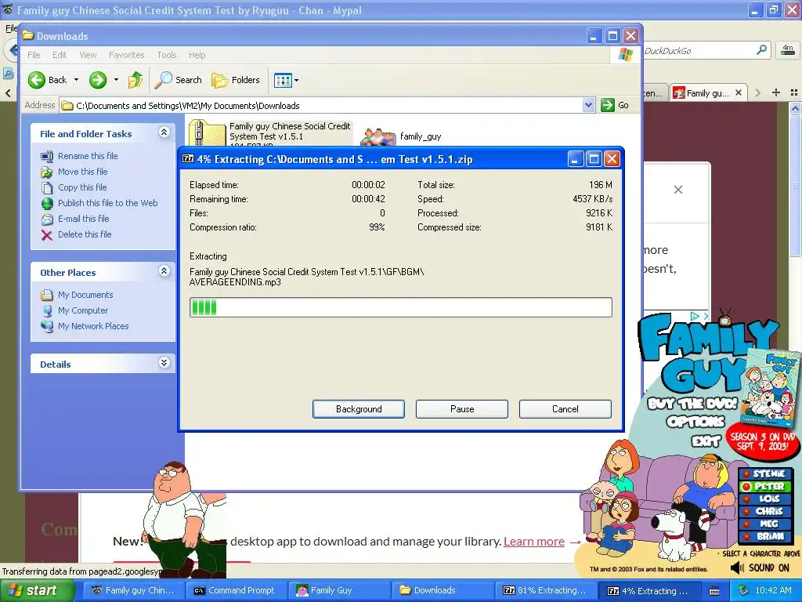The height and width of the screenshot is (602, 802).
Task: Click the Back arrow in Downloads window
Action: 37,80
